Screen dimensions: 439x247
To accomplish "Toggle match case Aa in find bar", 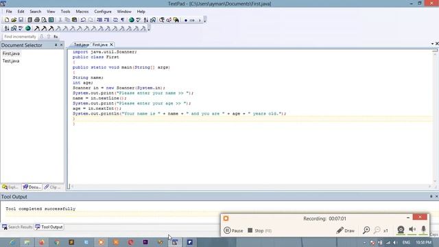I will coord(56,36).
